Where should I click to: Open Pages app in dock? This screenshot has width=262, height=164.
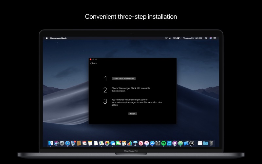[124, 143]
